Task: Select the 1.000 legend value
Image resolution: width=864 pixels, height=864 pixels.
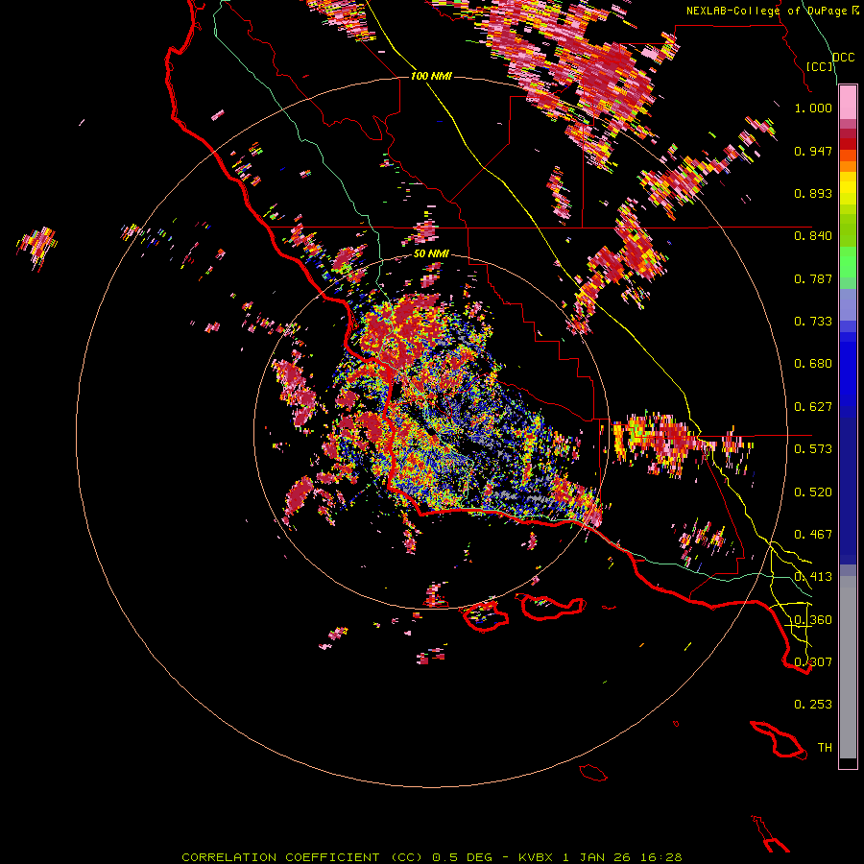Action: (x=813, y=108)
